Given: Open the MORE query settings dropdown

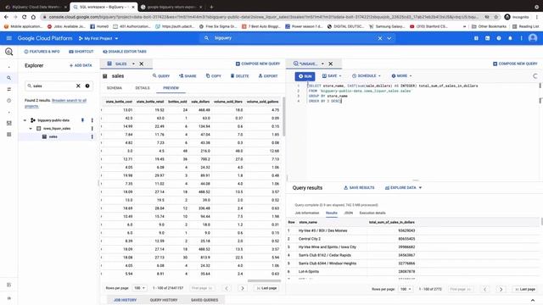Looking at the screenshot, I should [401, 75].
